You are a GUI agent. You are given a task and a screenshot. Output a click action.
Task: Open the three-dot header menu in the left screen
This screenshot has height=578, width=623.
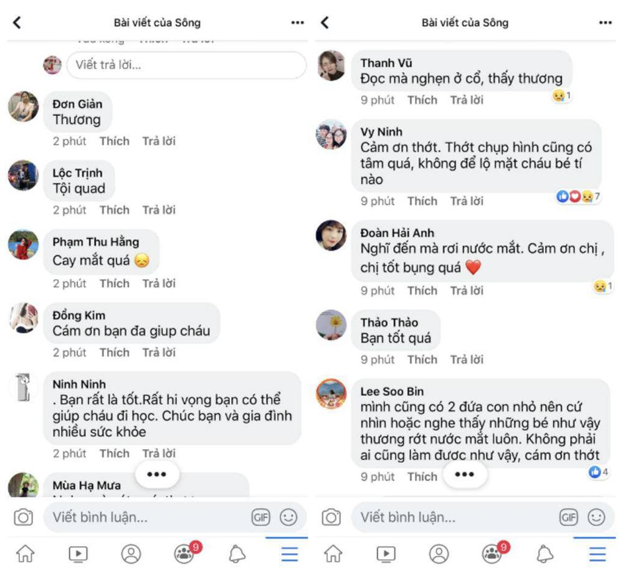coord(297,22)
